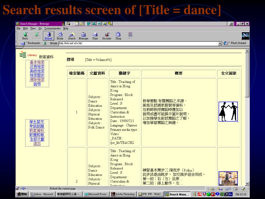The width and height of the screenshot is (265, 199).
Task: Click Word icon in Office shortcut bar
Action: pyautogui.click(x=89, y=24)
